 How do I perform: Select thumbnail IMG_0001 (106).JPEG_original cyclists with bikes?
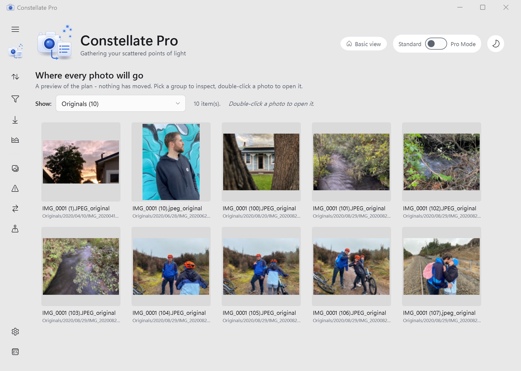tap(351, 266)
